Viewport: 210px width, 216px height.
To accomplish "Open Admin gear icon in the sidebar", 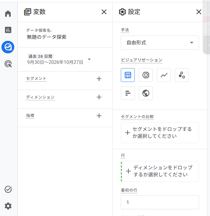I will pos(8,206).
